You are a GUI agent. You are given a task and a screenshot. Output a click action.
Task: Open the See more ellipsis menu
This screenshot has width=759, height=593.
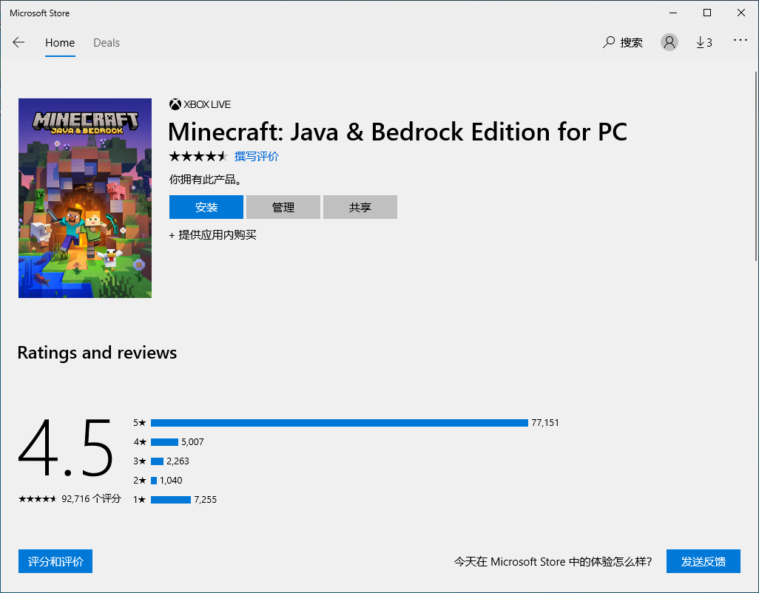[740, 41]
